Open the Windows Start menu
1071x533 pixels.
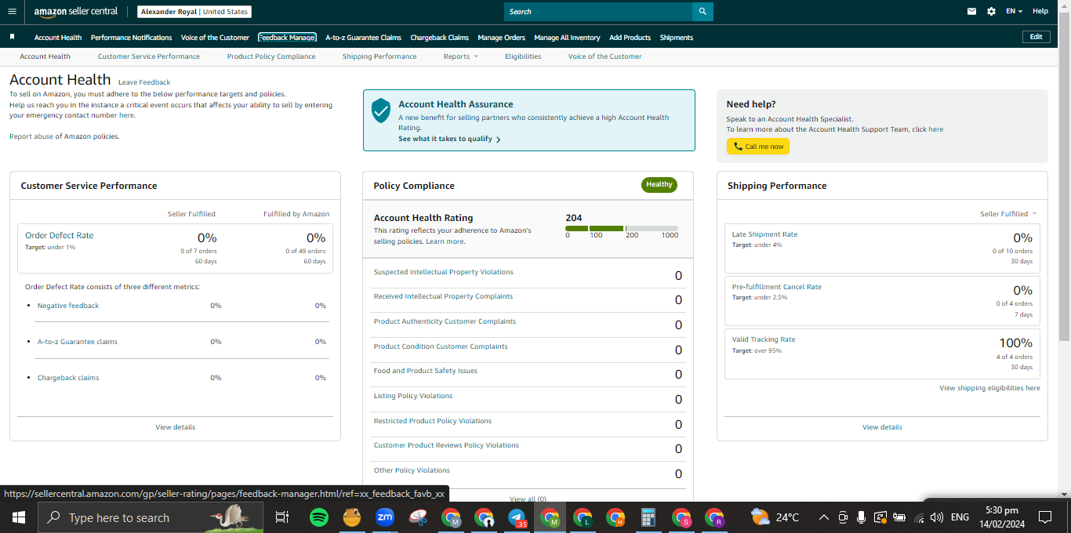(19, 517)
